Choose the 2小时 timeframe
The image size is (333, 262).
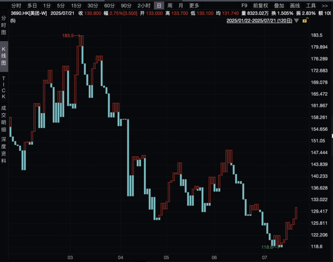[144, 6]
